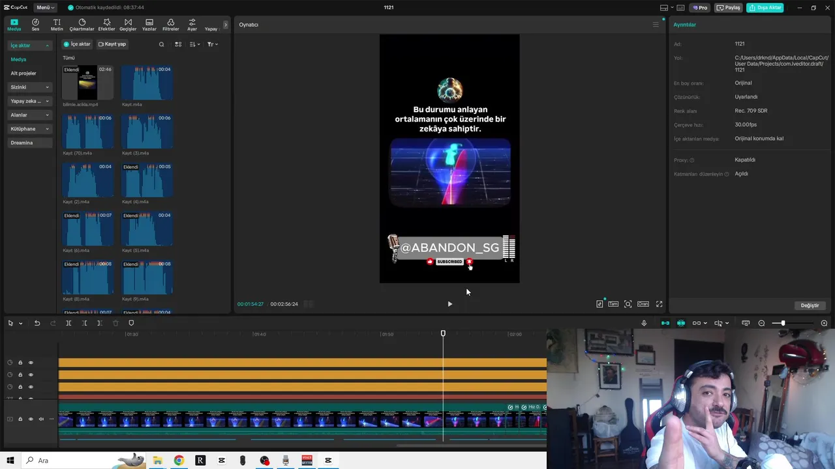Open the Çıkartmalar stickers tab
The height and width of the screenshot is (469, 835).
point(82,25)
